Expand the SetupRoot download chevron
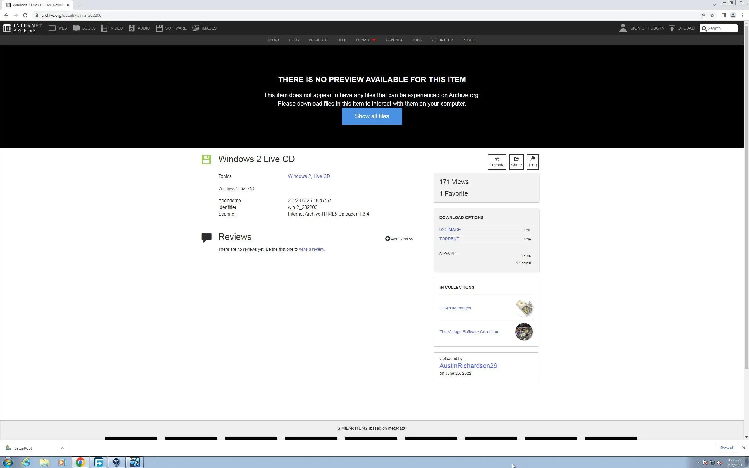The image size is (749, 468). (x=62, y=448)
